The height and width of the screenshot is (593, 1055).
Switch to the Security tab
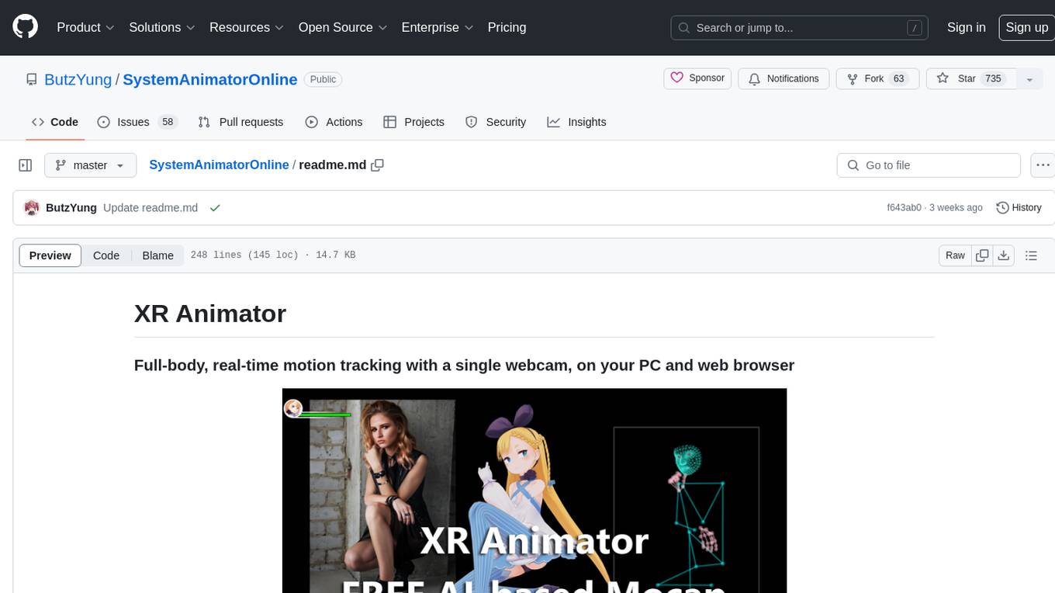[496, 122]
